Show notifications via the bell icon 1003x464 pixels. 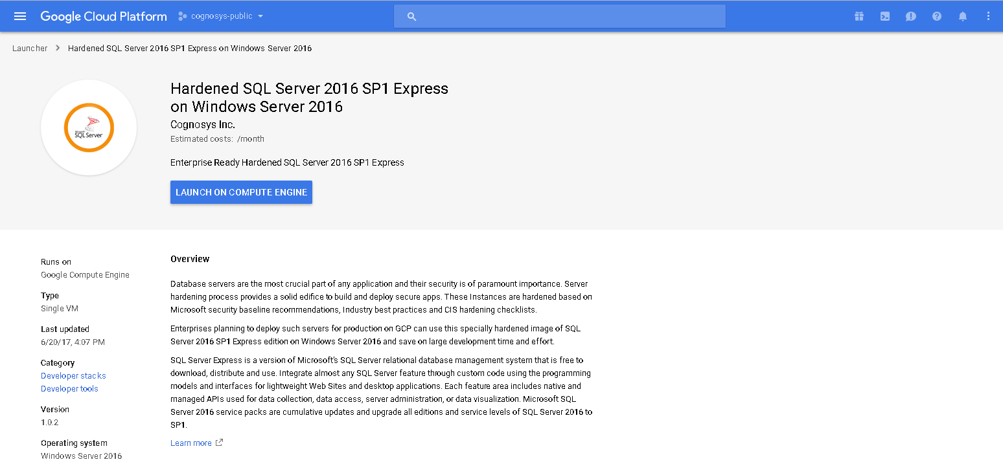click(963, 16)
